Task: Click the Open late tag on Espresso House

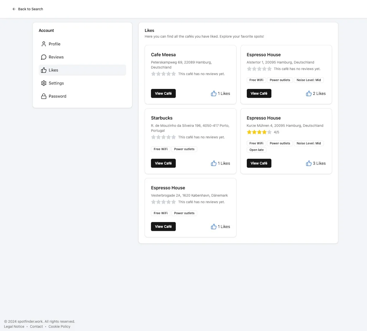Action: 257,150
